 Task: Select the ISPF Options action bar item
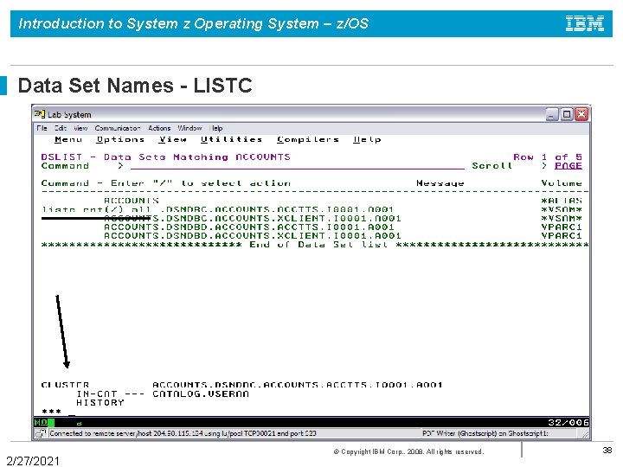coord(120,139)
